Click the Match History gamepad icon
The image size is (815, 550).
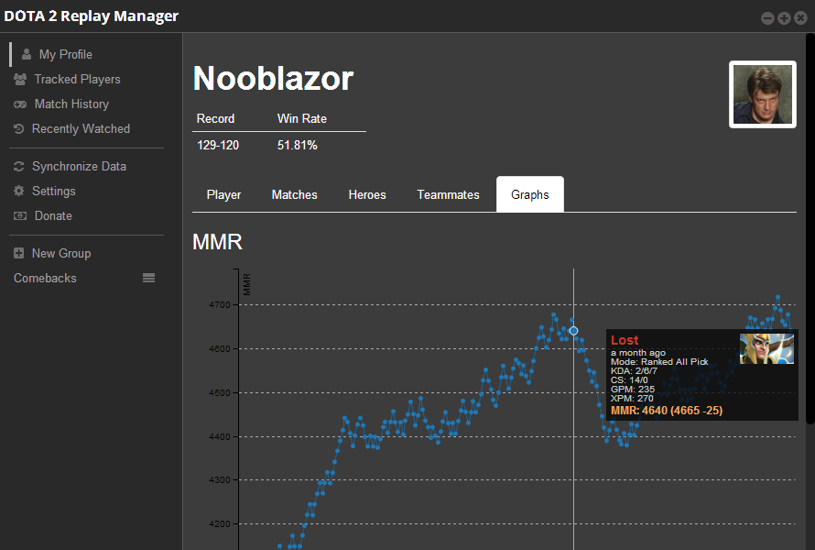pos(20,104)
